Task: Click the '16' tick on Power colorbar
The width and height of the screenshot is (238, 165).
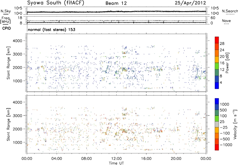Action: tap(222, 63)
